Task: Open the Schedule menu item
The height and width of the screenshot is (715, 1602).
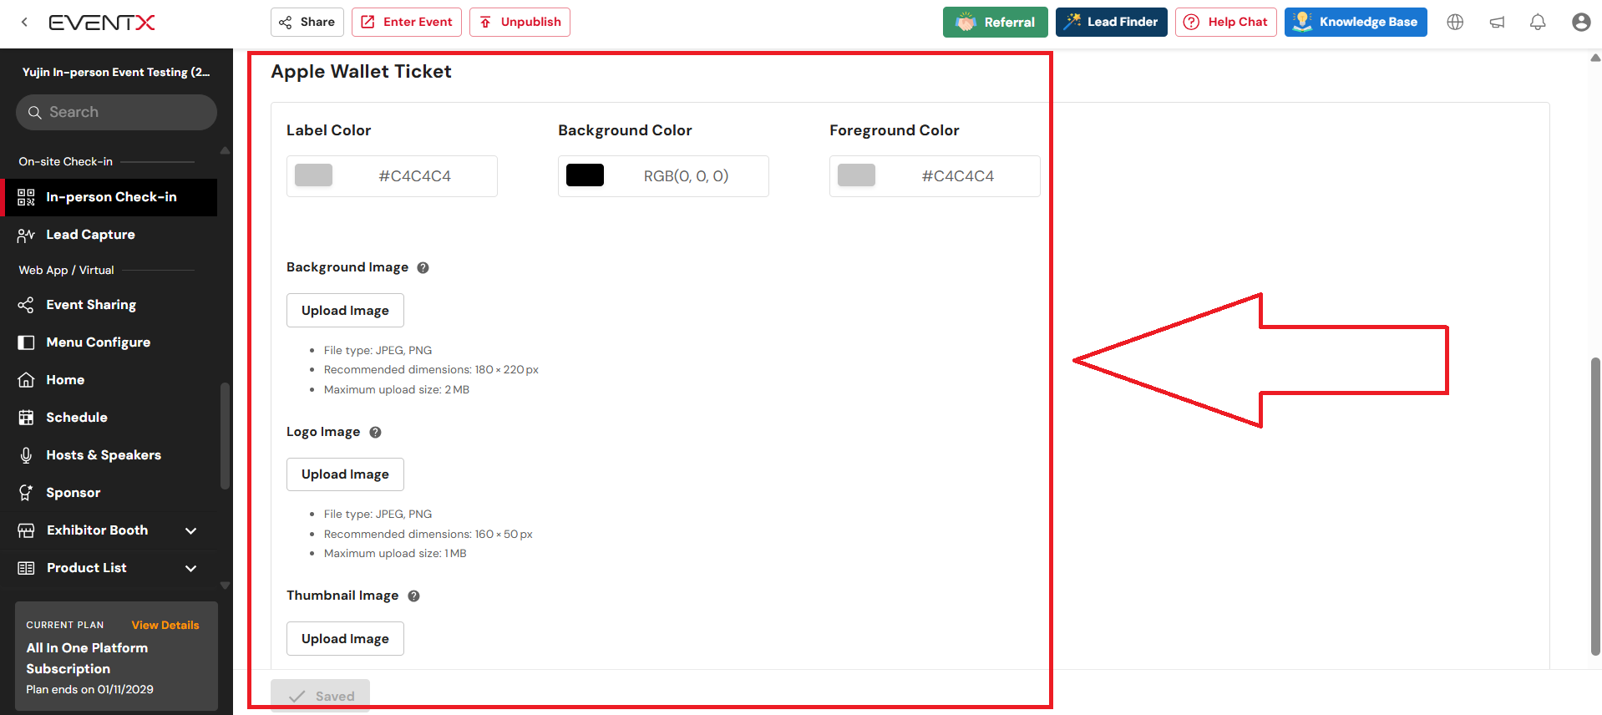Action: pyautogui.click(x=109, y=418)
